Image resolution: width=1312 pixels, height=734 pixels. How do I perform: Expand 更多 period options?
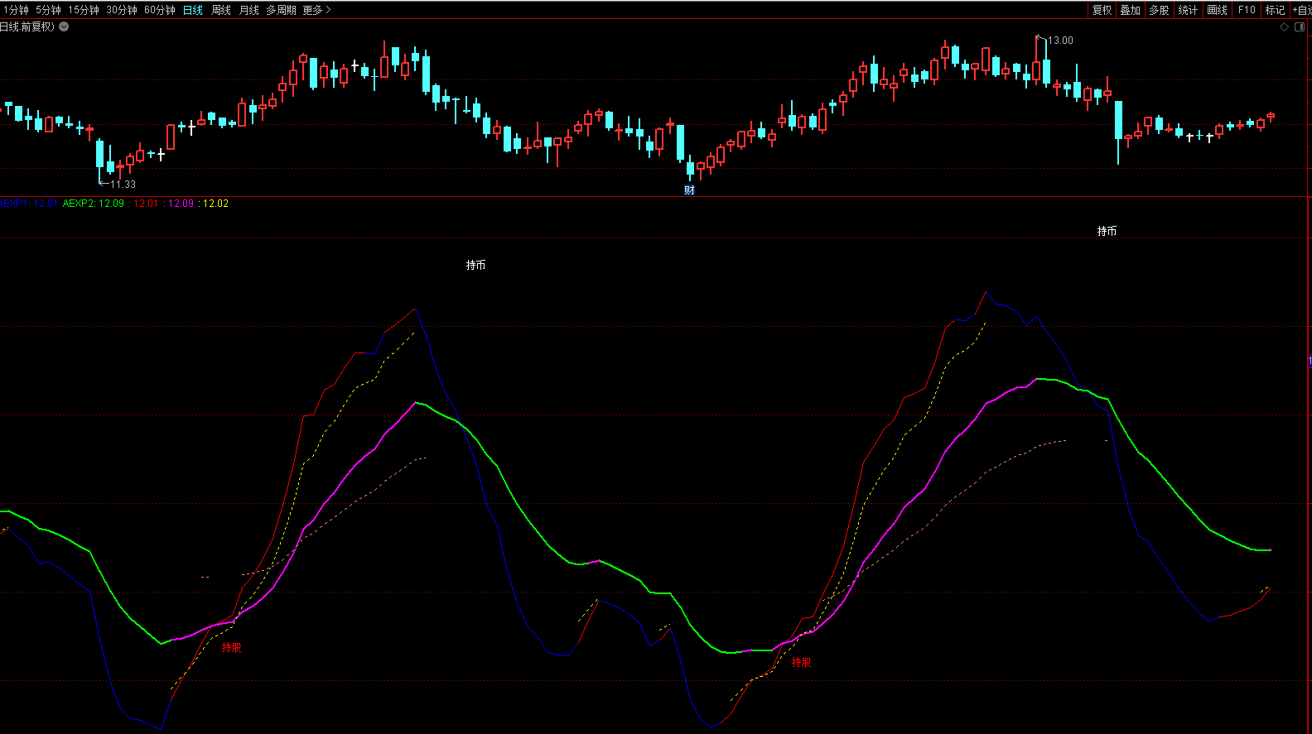point(316,10)
